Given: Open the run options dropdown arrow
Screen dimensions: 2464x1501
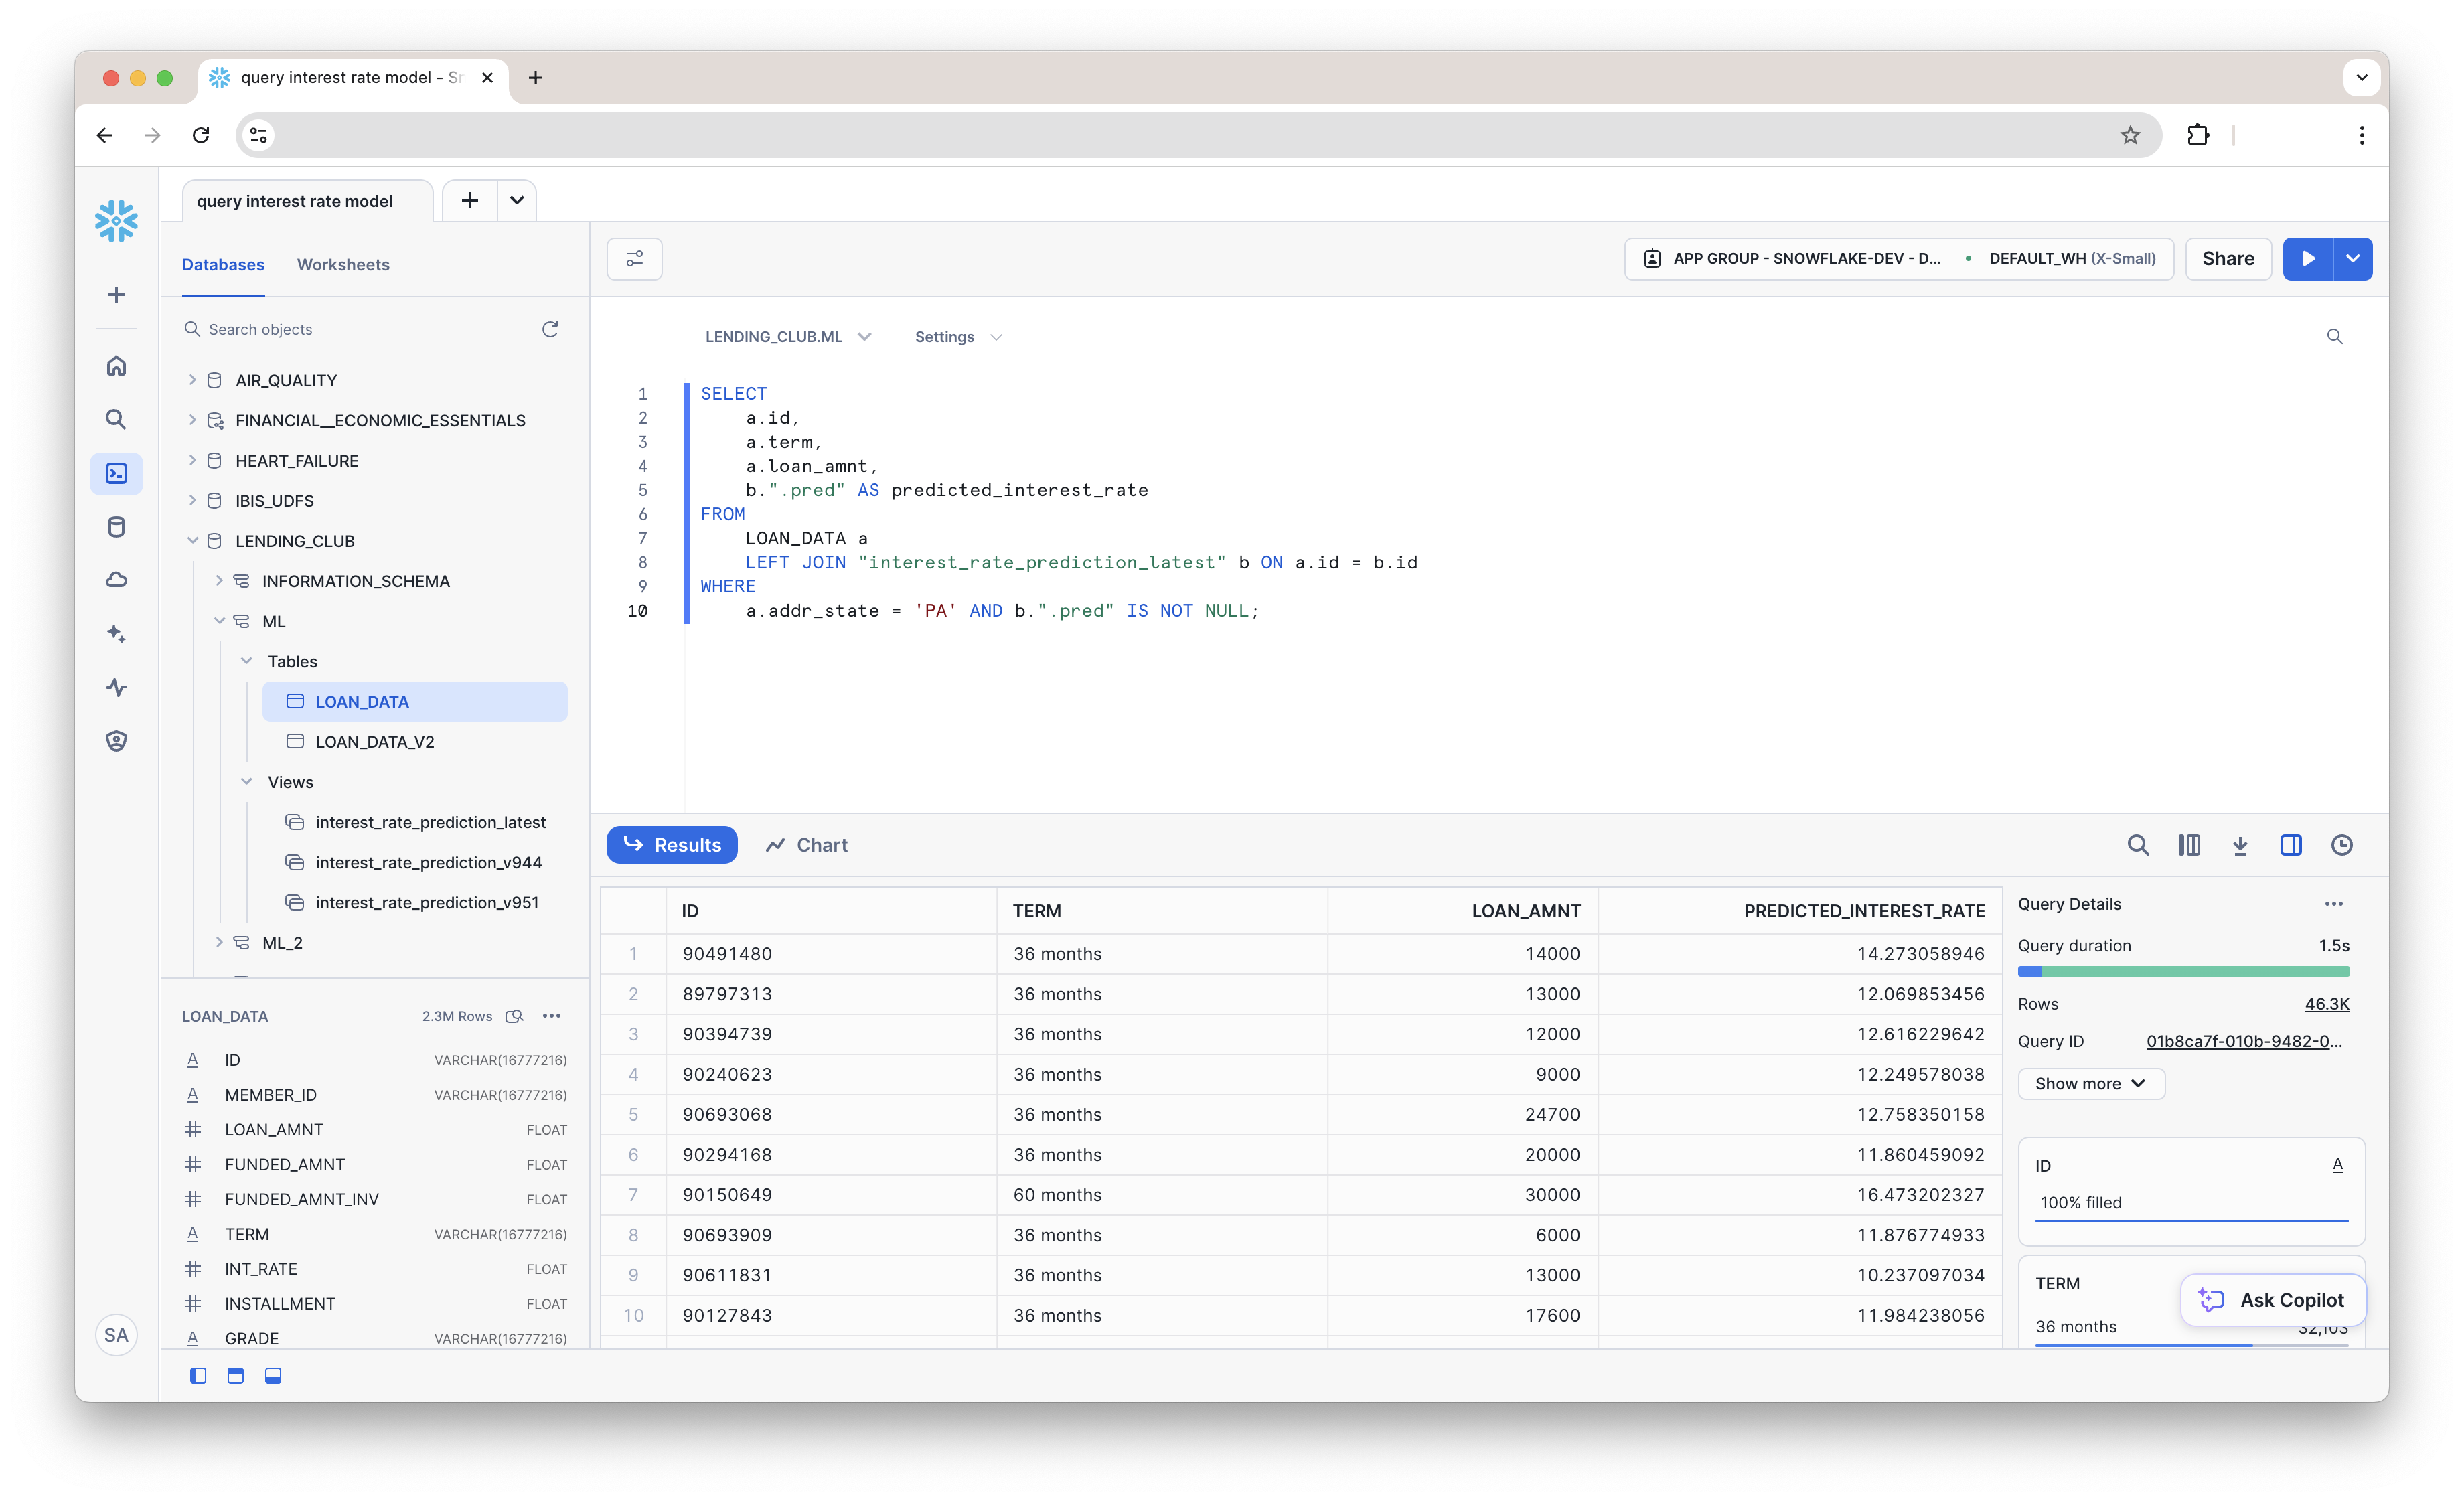Looking at the screenshot, I should (2353, 259).
